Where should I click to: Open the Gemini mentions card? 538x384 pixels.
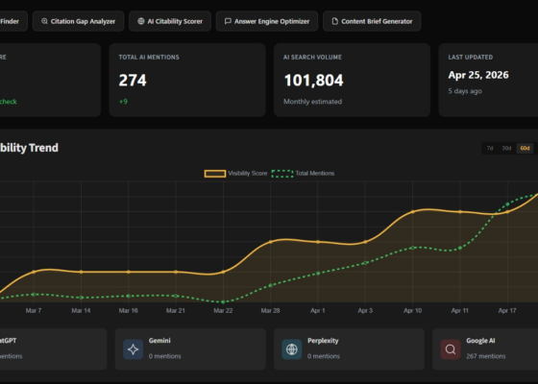pyautogui.click(x=190, y=349)
